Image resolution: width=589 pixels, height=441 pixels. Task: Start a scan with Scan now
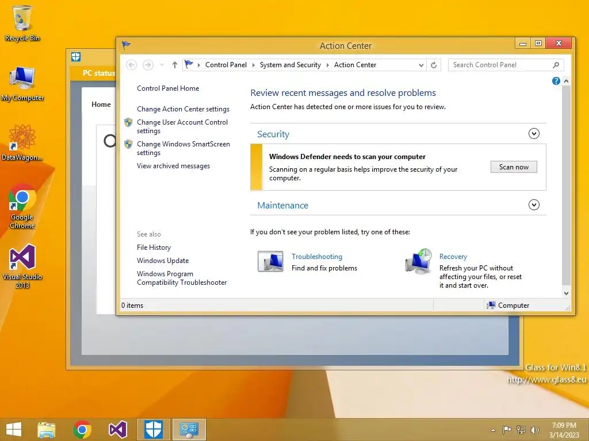pyautogui.click(x=514, y=167)
